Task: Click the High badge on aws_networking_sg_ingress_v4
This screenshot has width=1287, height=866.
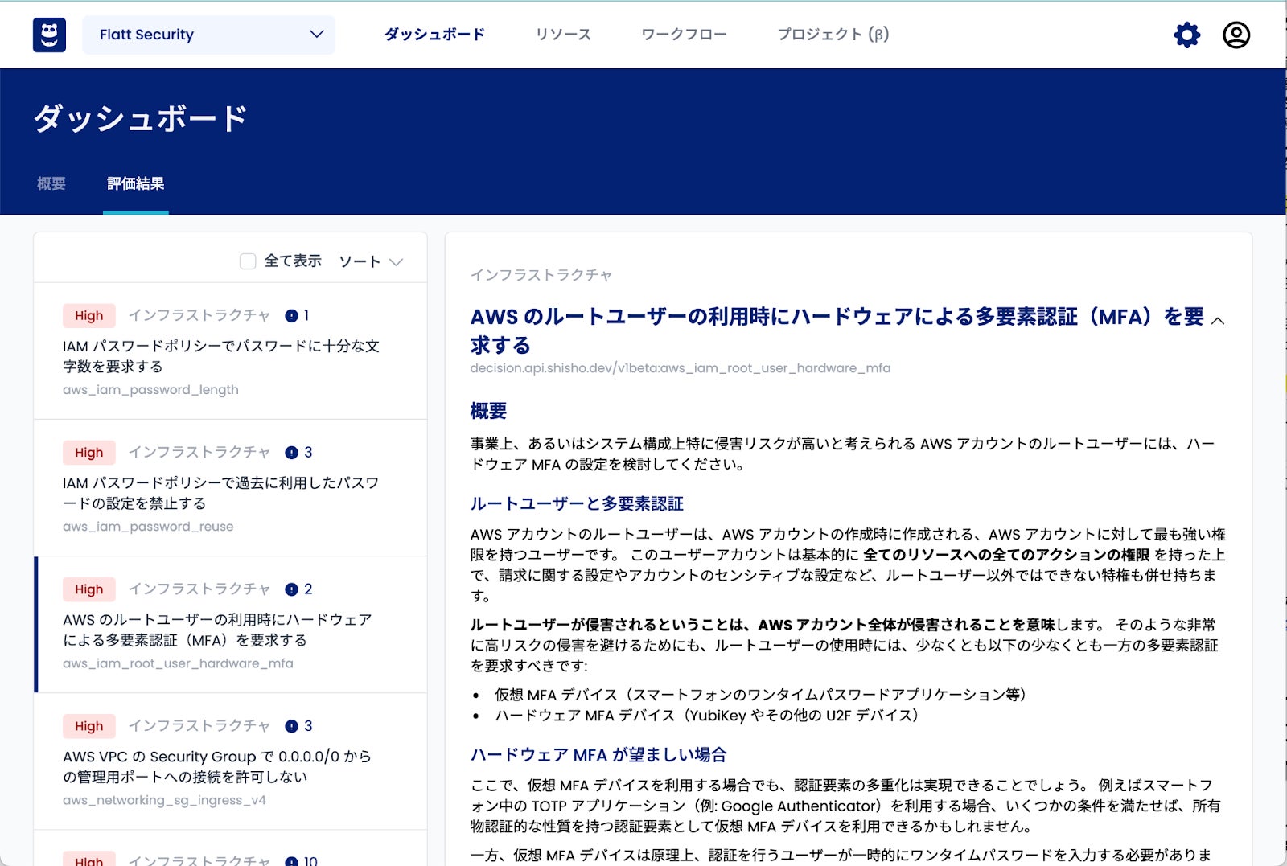Action: 89,726
